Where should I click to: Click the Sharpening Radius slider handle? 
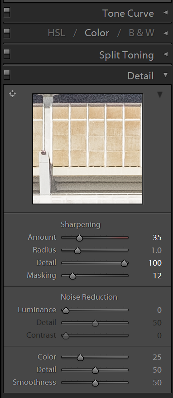tap(77, 251)
